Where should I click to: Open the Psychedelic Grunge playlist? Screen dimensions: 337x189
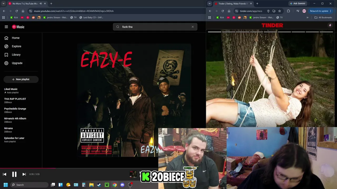point(15,110)
